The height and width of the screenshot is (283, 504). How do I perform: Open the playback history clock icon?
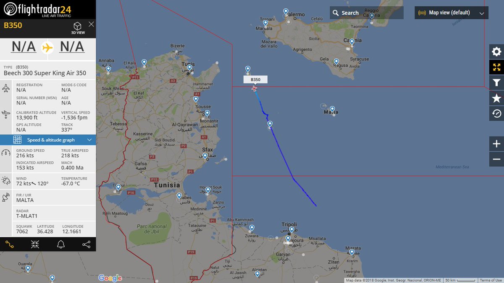point(496,114)
